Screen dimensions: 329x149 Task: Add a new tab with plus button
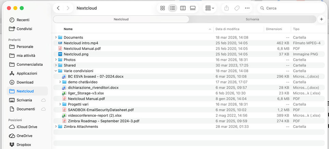(321, 19)
